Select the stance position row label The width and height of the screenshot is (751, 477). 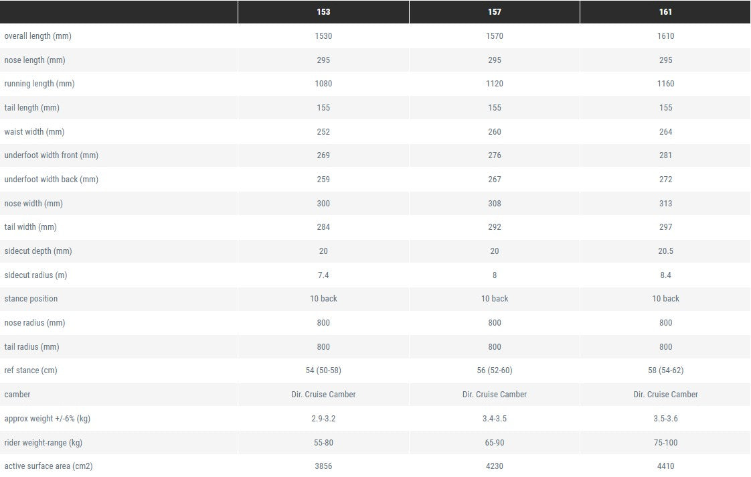pyautogui.click(x=31, y=299)
